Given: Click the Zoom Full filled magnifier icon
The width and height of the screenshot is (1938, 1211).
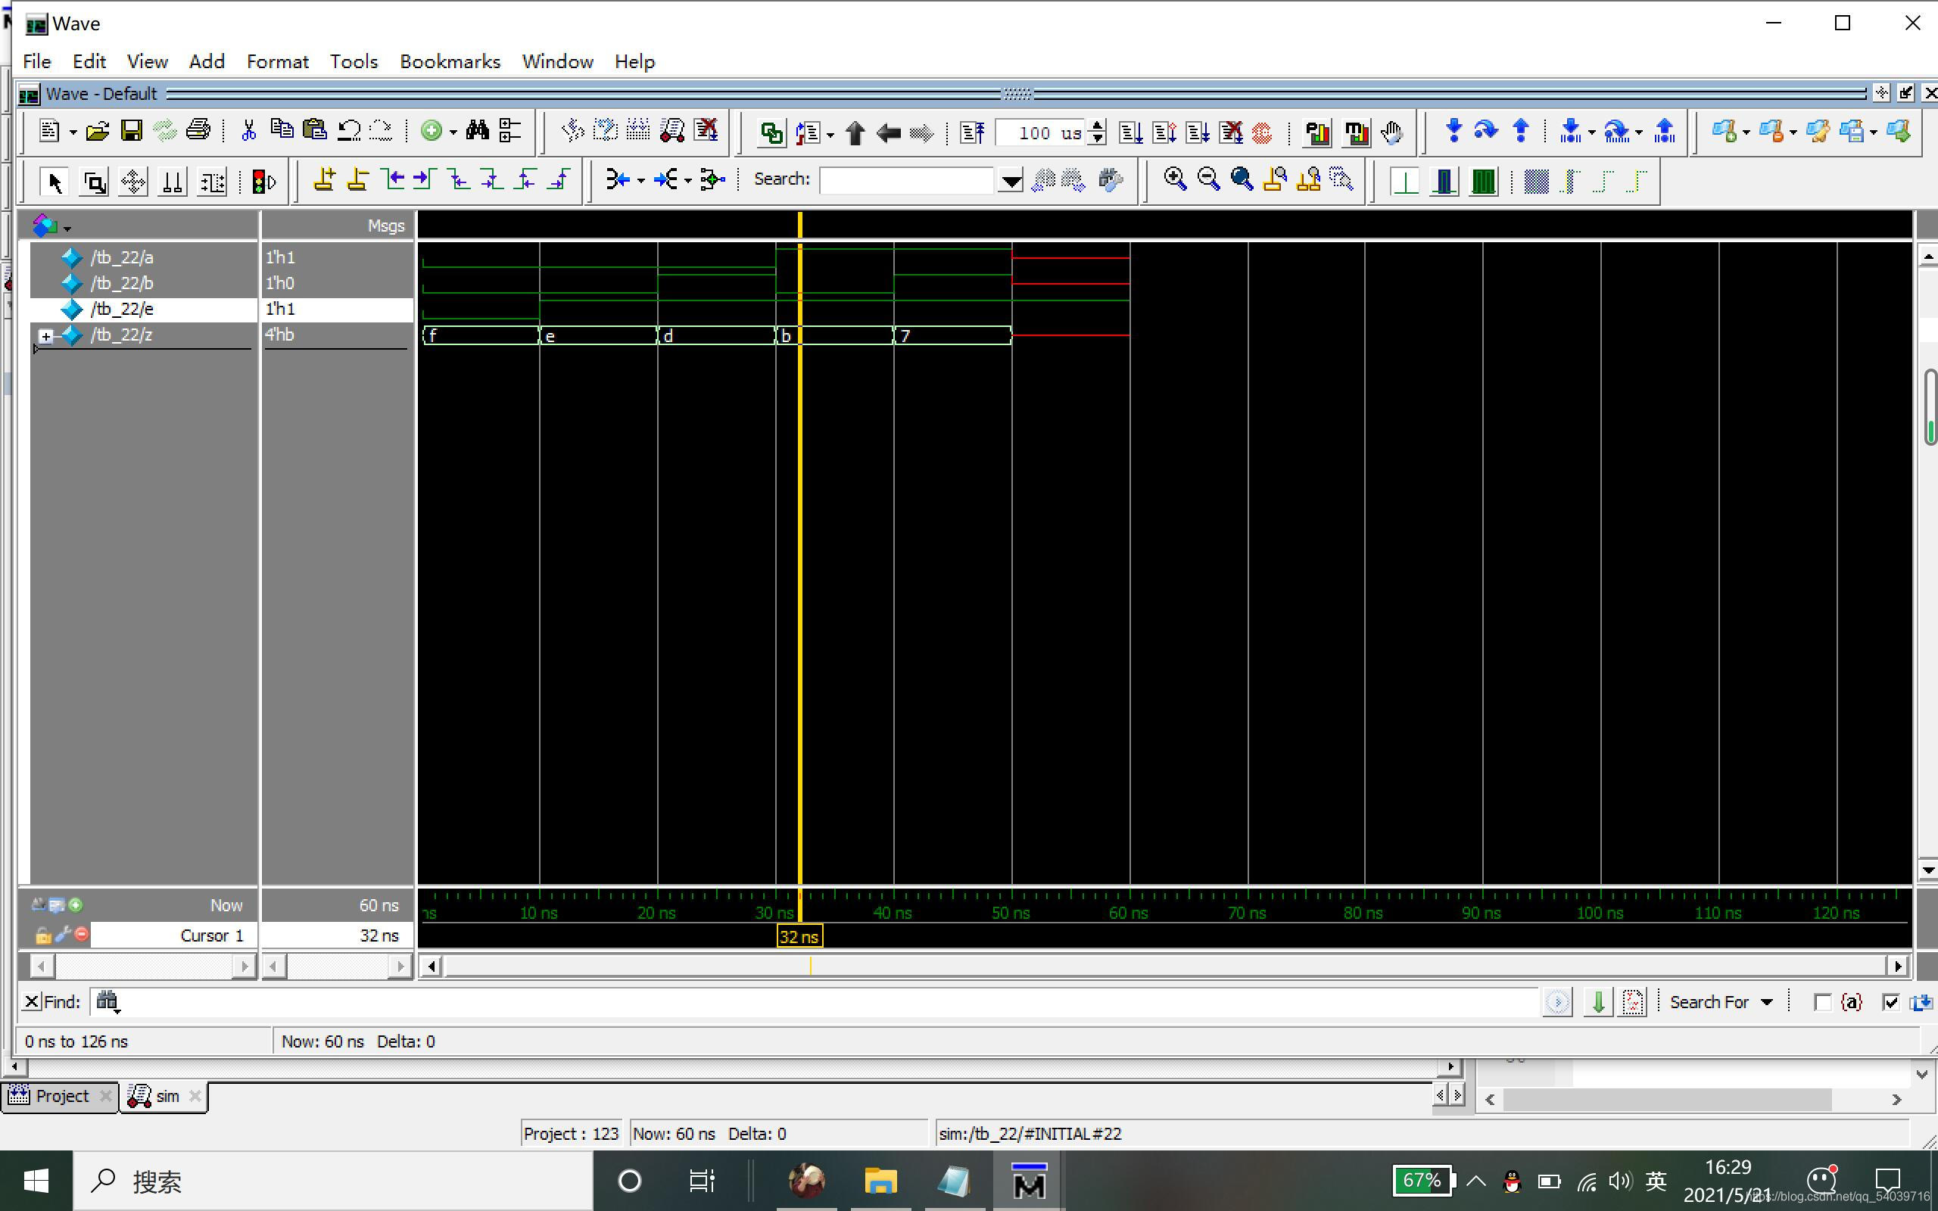Looking at the screenshot, I should (1242, 179).
